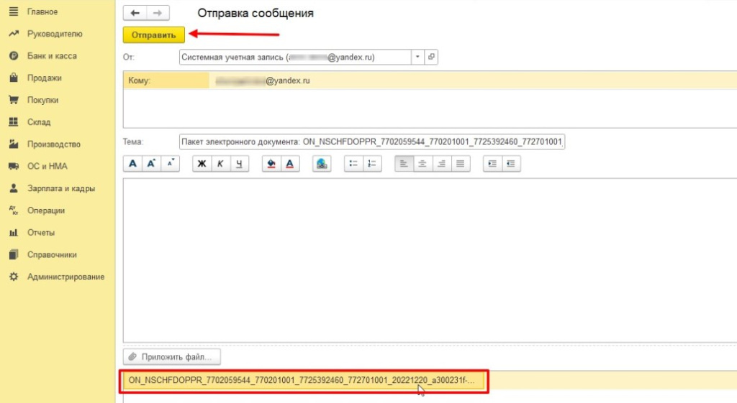Decrease the font size
This screenshot has height=403, width=737.
170,164
